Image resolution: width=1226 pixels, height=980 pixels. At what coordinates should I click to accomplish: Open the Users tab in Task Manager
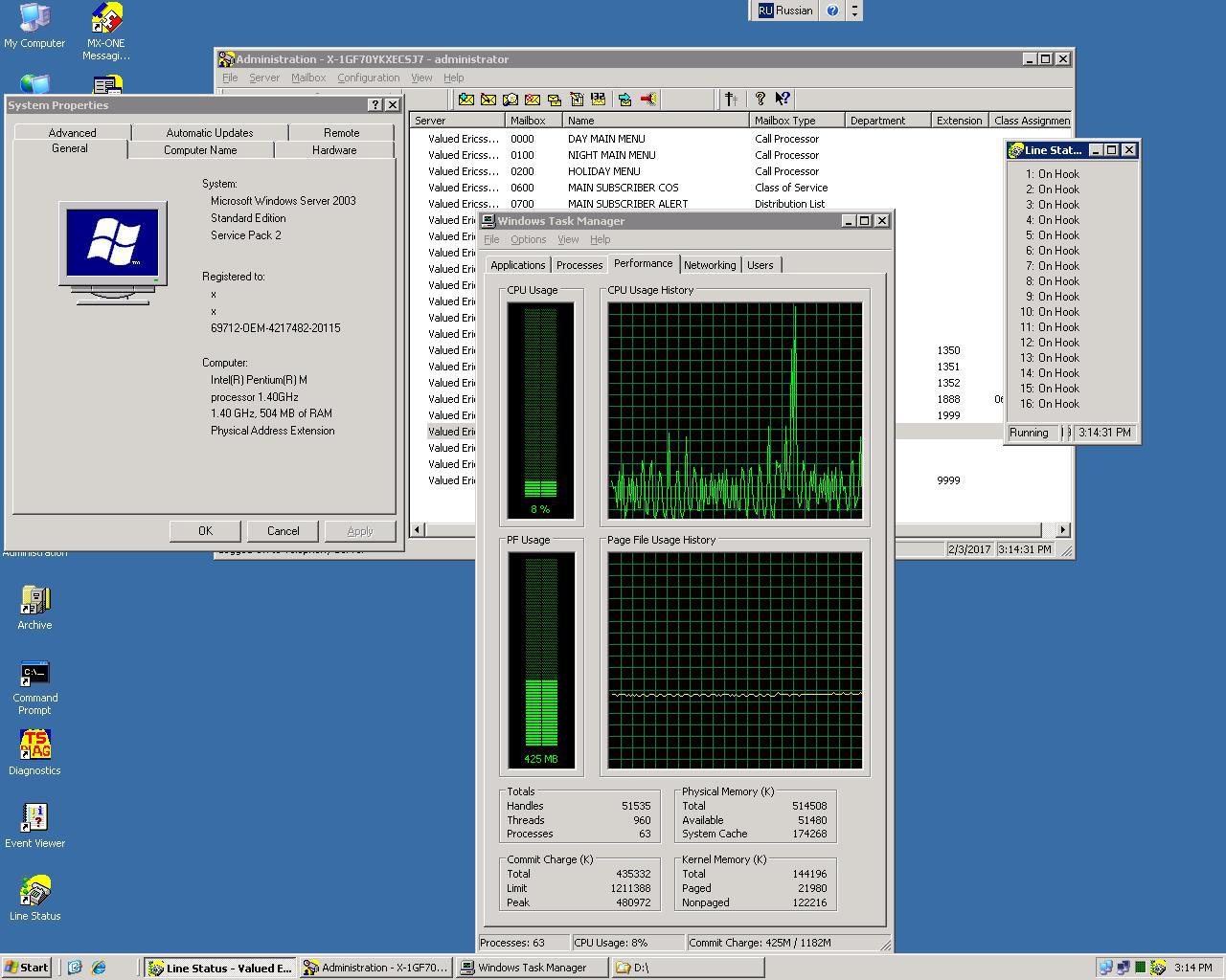tap(761, 265)
